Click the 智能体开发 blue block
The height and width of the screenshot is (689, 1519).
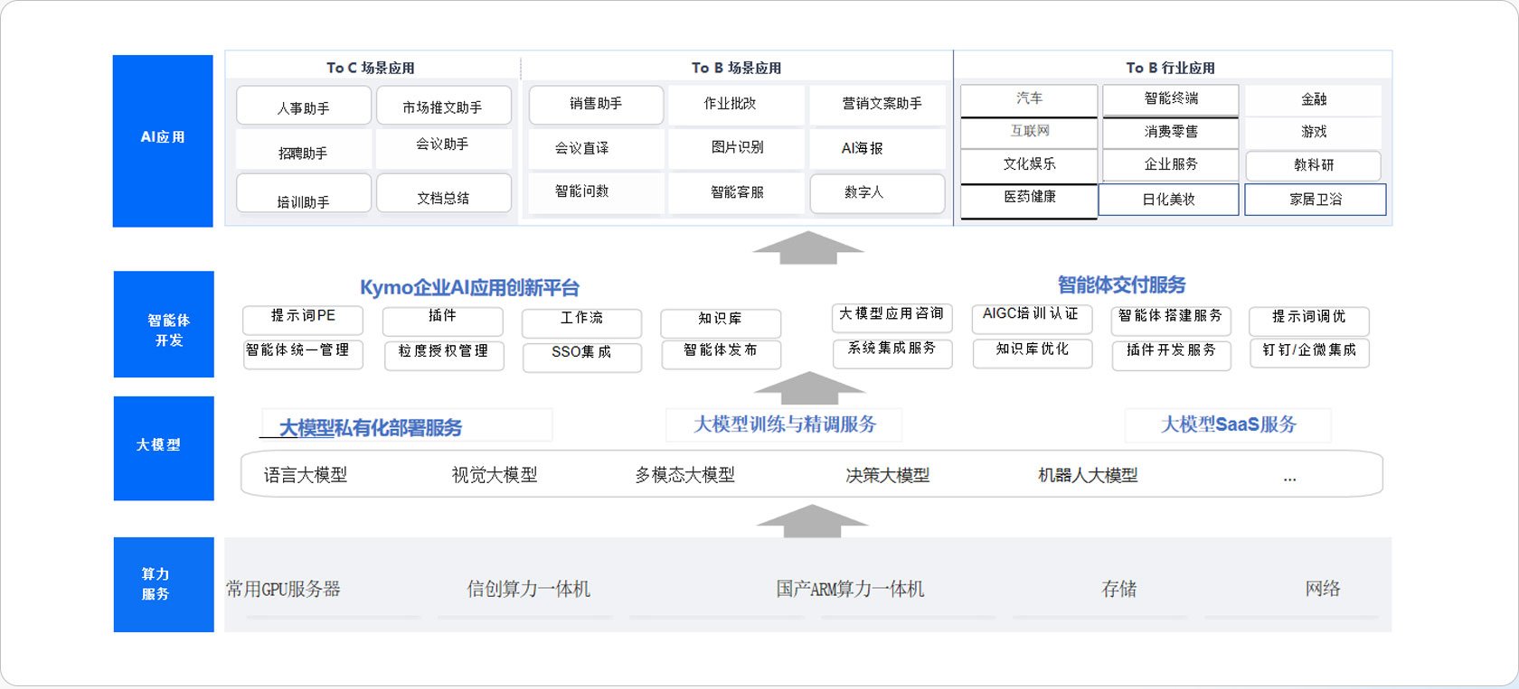(164, 324)
